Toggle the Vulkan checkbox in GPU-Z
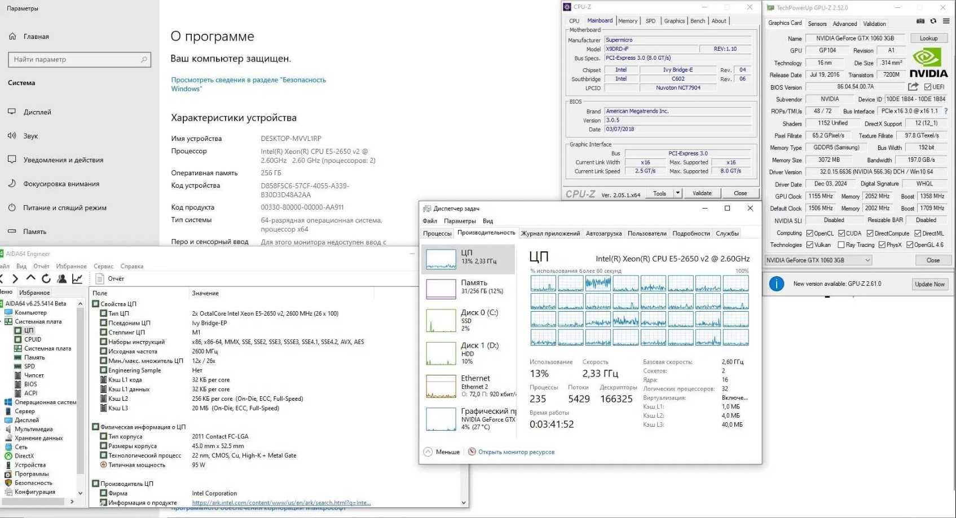Viewport: 956px width, 518px height. click(810, 245)
